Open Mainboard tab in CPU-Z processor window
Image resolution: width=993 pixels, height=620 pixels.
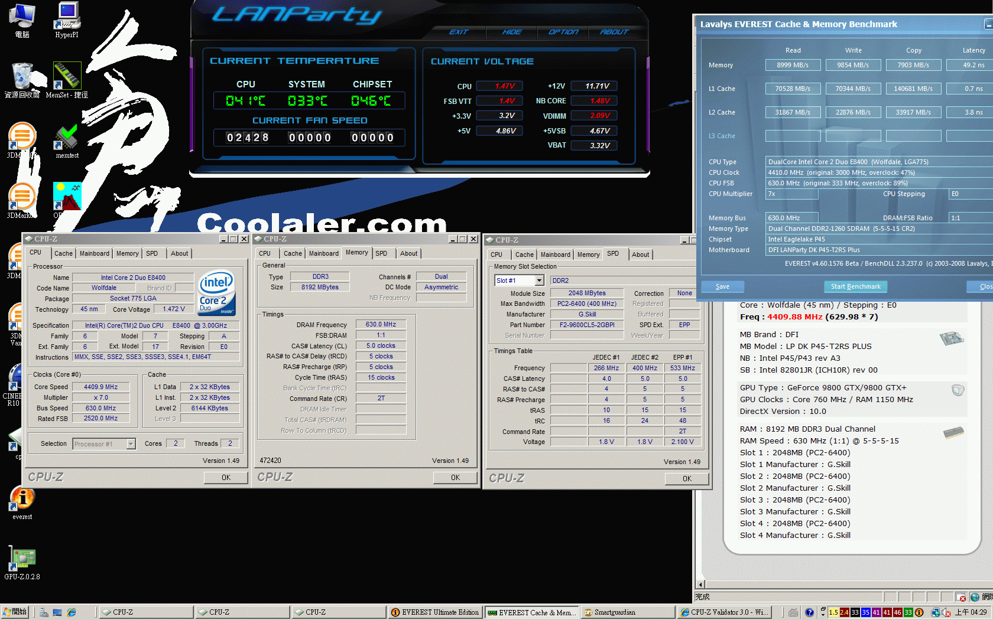tap(95, 253)
